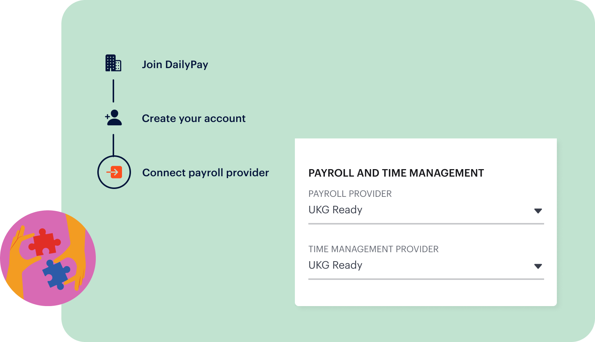This screenshot has width=595, height=342.
Task: Select the Connect payroll provider step
Action: pos(205,173)
